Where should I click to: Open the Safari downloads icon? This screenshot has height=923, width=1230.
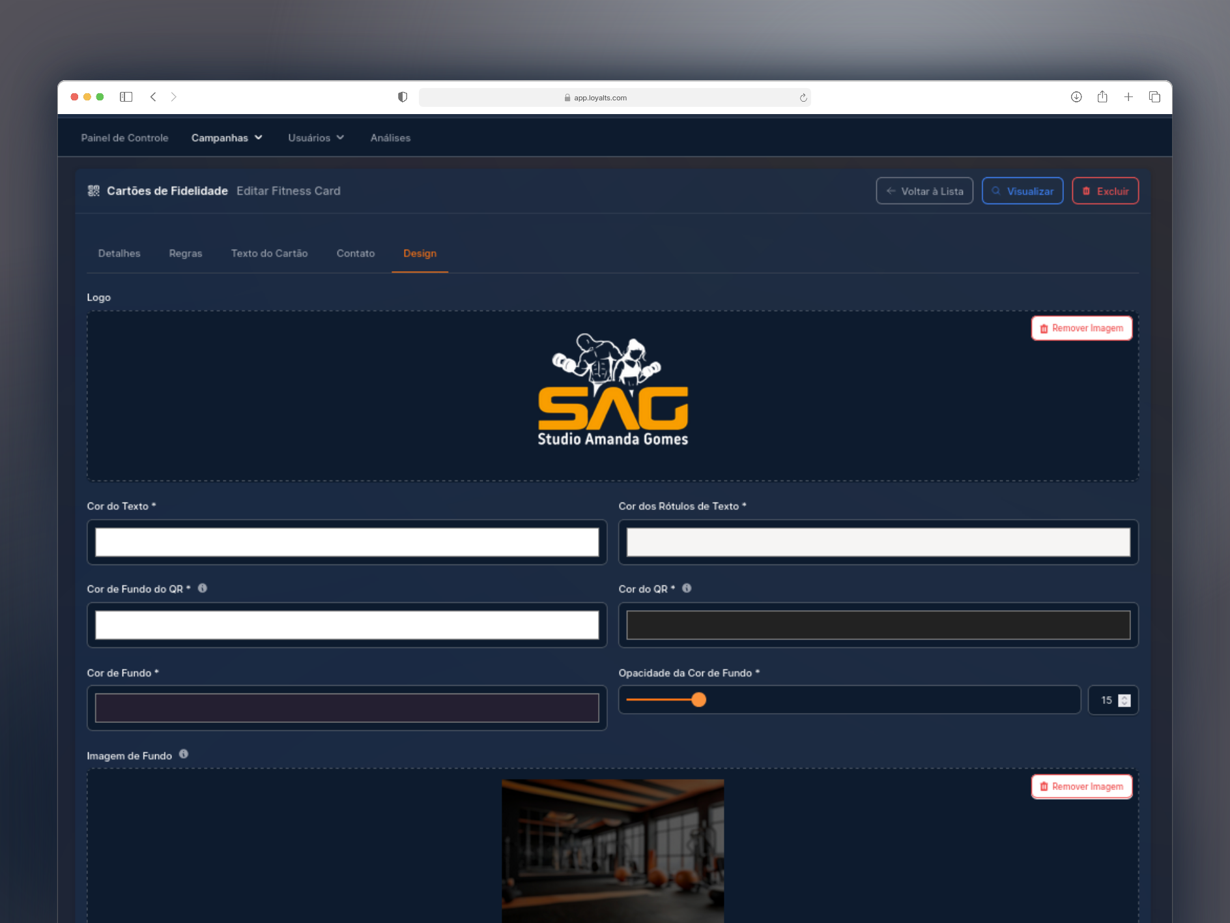coord(1076,97)
